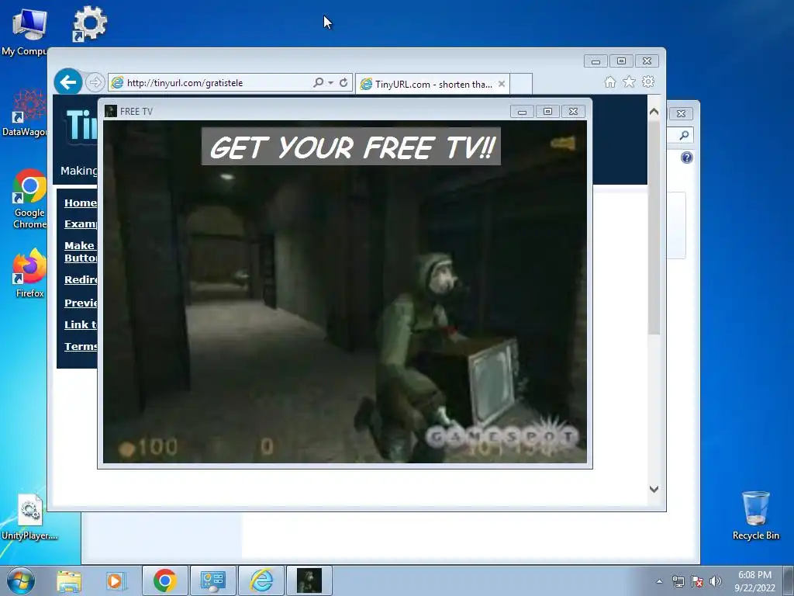
Task: Switch to the TinyURL.com tab
Action: click(432, 84)
